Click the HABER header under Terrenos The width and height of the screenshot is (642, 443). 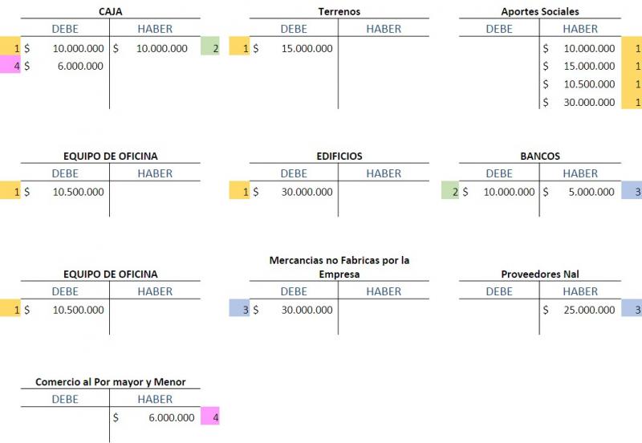pyautogui.click(x=384, y=29)
